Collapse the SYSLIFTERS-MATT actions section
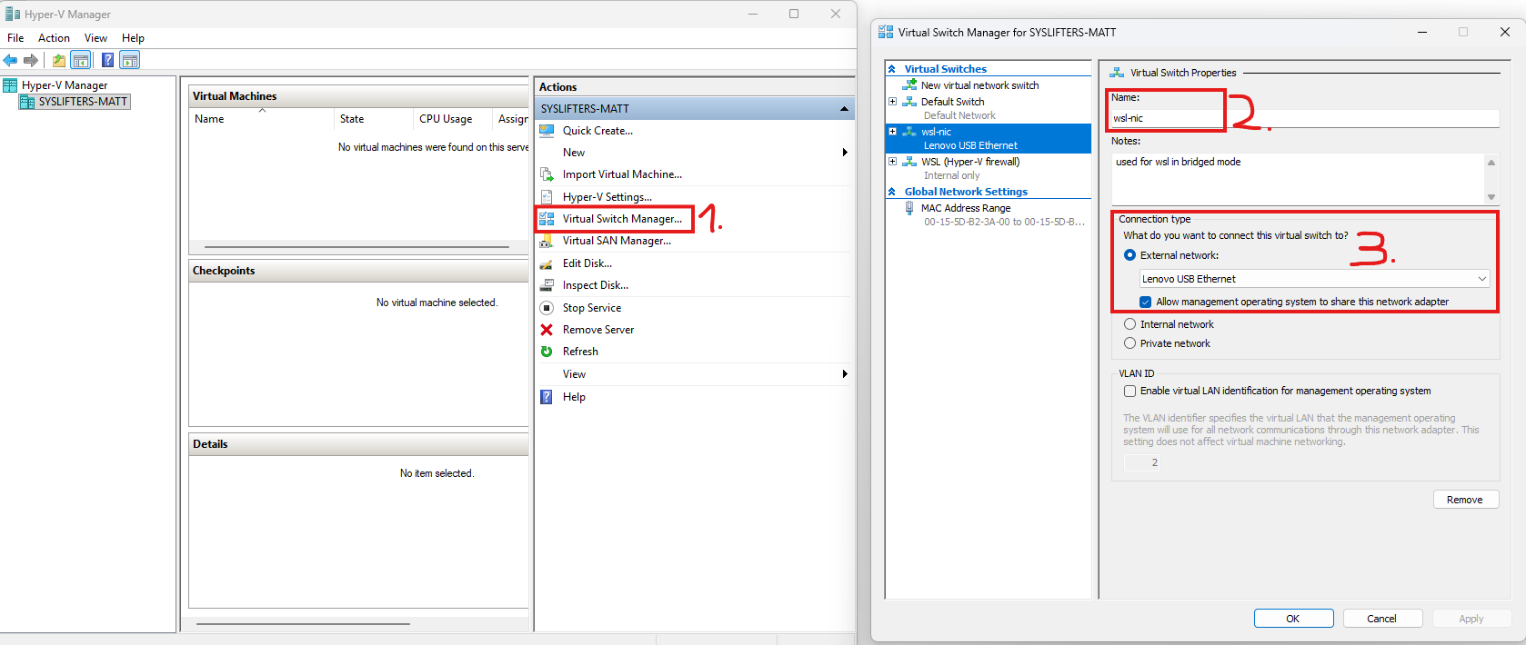Viewport: 1526px width, 645px height. (x=844, y=109)
